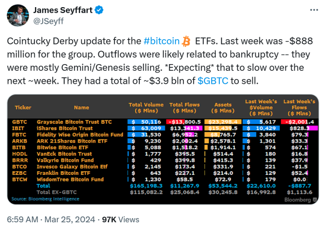Viewport: 326px width, 230px height.
Task: Click the Last Week's Flows column header
Action: 299,108
